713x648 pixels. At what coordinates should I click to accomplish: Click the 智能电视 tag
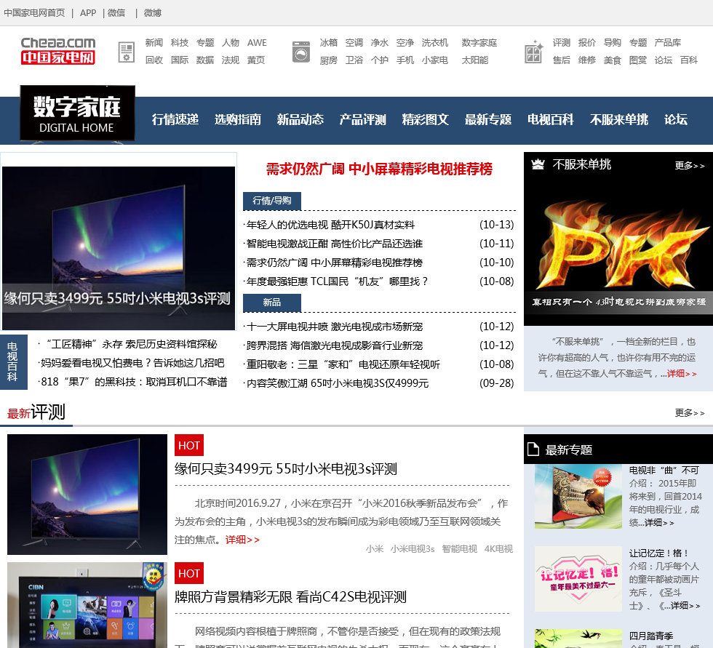pyautogui.click(x=459, y=549)
